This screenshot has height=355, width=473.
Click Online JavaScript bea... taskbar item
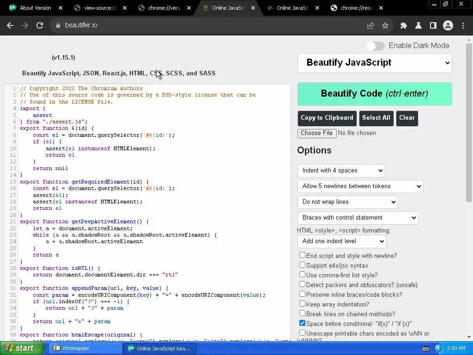[x=160, y=349]
